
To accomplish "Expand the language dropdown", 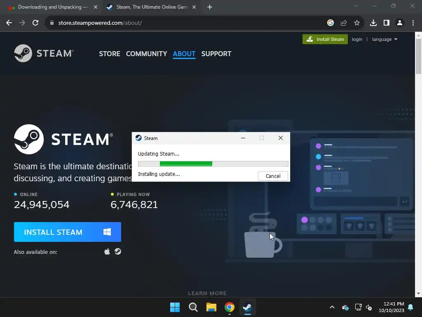I will tap(384, 39).
